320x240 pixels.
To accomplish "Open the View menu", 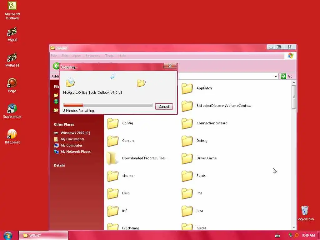I will (77, 56).
